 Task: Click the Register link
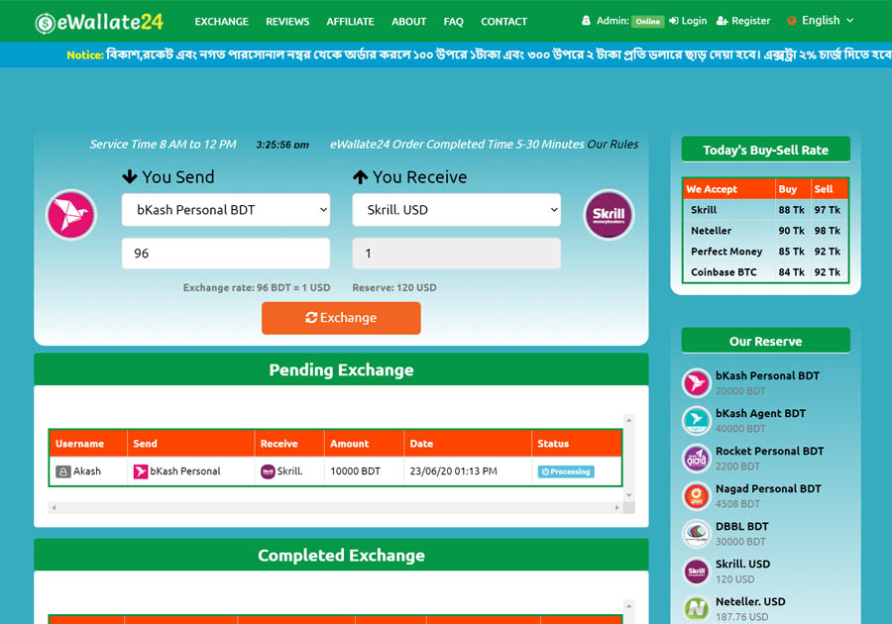click(x=743, y=21)
